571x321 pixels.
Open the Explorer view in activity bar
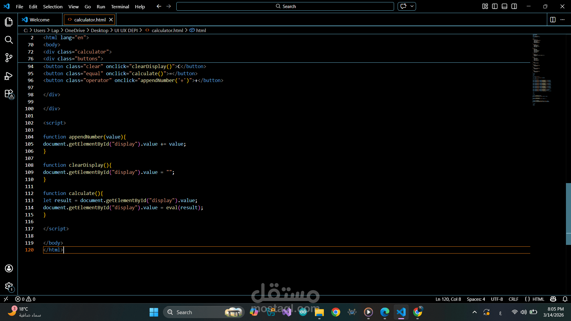9,22
